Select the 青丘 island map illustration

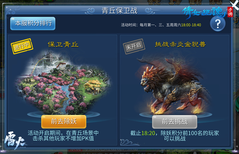(63, 83)
